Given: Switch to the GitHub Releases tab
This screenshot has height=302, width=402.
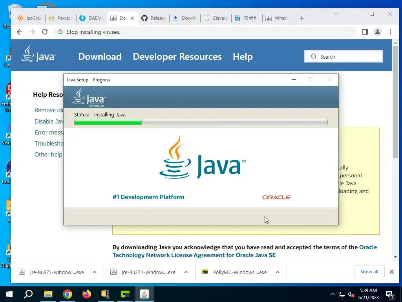Looking at the screenshot, I should (154, 18).
